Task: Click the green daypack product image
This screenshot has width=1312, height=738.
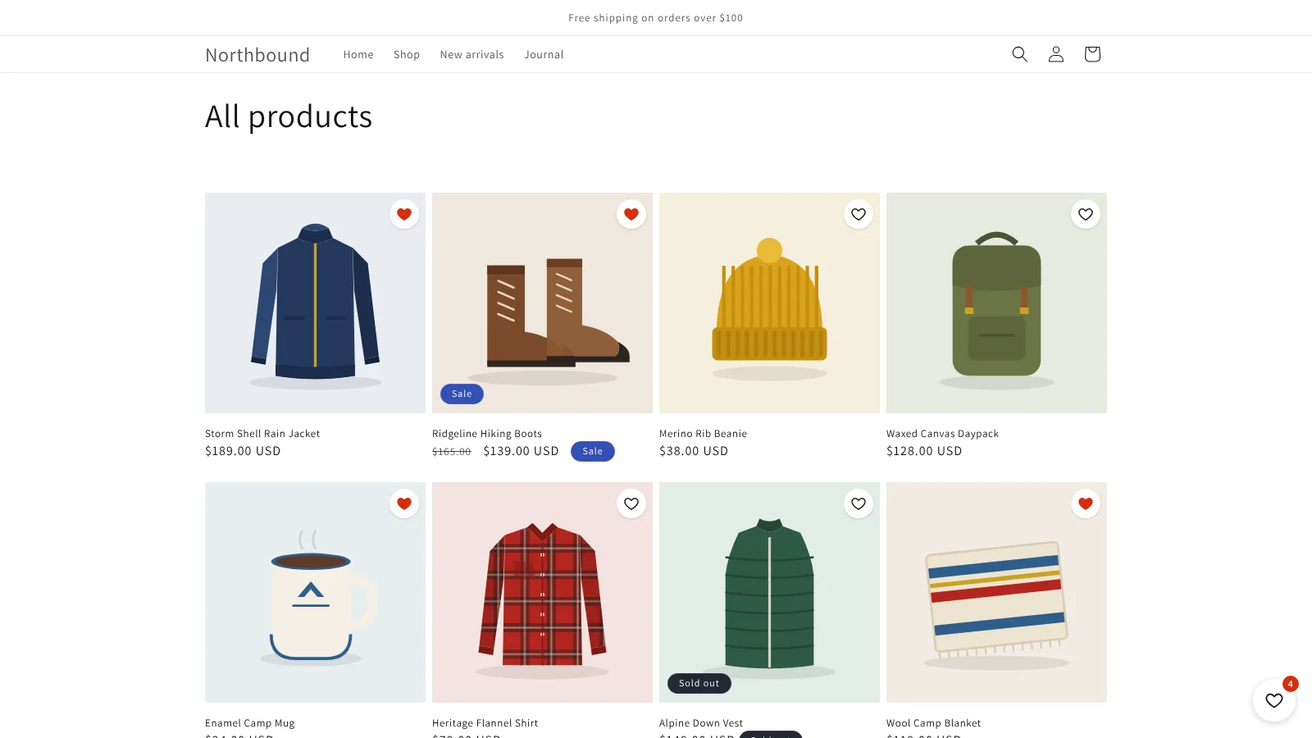Action: (996, 303)
